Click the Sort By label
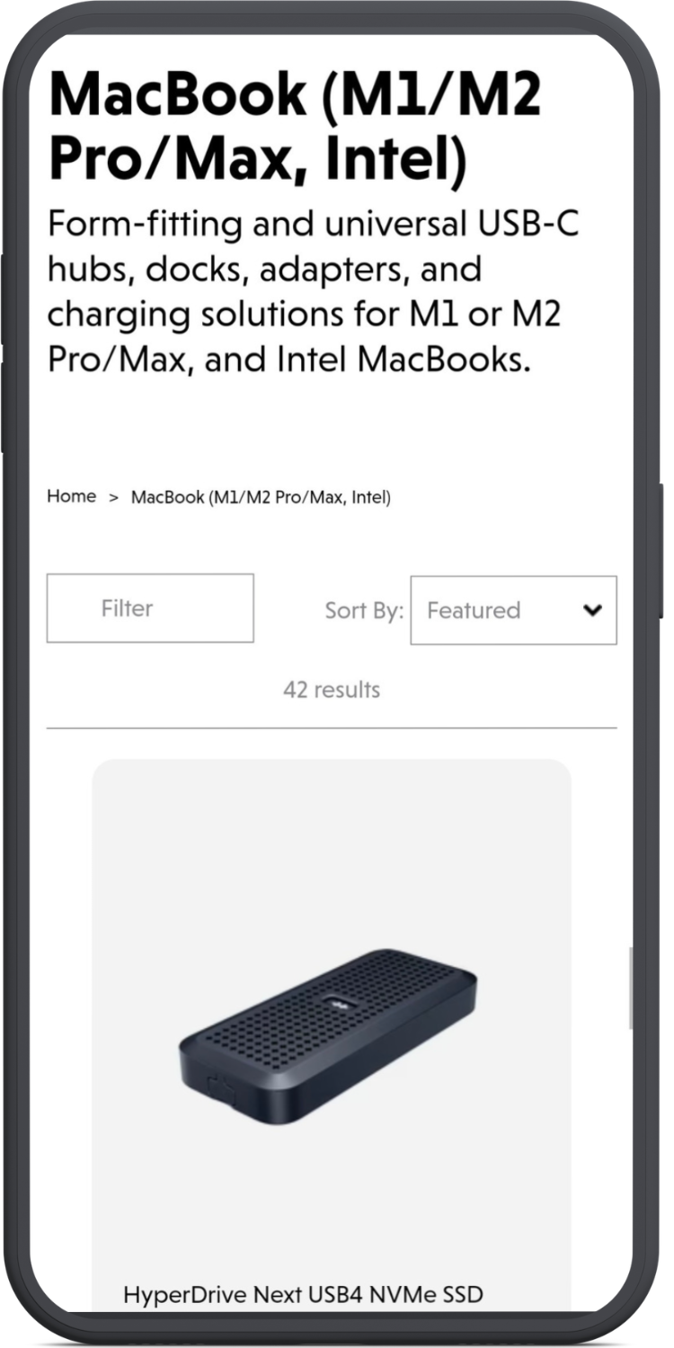The image size is (674, 1348). [364, 610]
